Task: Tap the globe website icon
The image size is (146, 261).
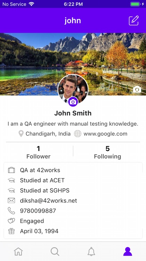Action: 77,134
